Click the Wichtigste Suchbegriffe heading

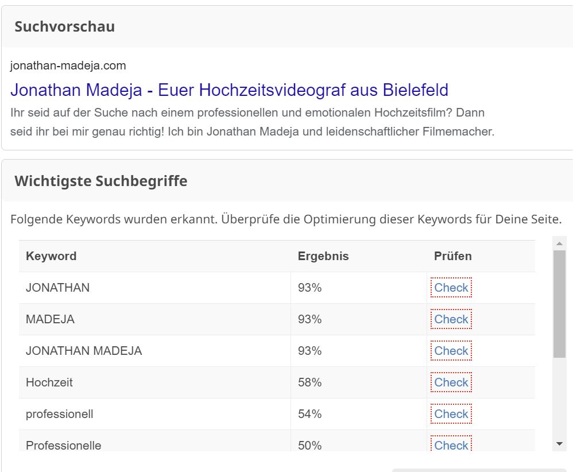pos(101,181)
